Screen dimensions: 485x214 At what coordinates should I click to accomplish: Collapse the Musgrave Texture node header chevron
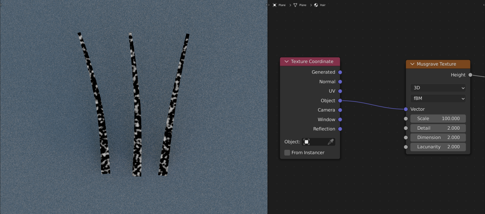[412, 64]
